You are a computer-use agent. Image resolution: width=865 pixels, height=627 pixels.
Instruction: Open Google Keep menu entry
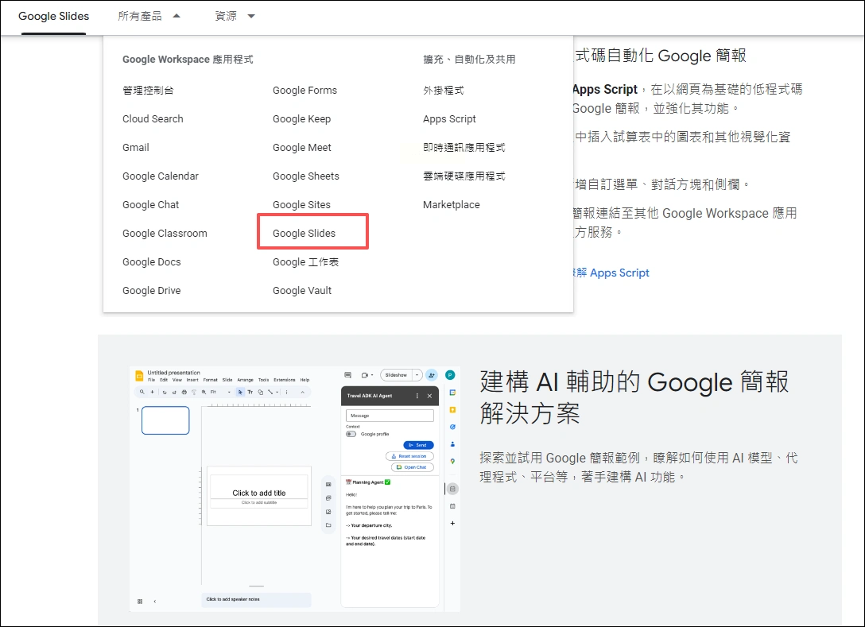(302, 119)
